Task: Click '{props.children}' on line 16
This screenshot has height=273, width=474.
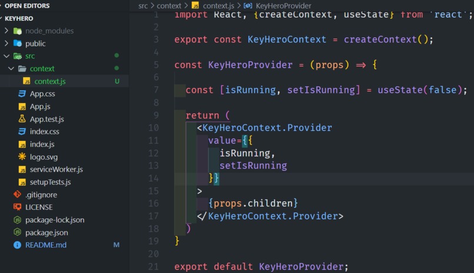Action: (x=253, y=203)
